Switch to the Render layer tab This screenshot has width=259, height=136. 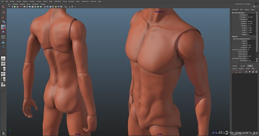coord(243,66)
